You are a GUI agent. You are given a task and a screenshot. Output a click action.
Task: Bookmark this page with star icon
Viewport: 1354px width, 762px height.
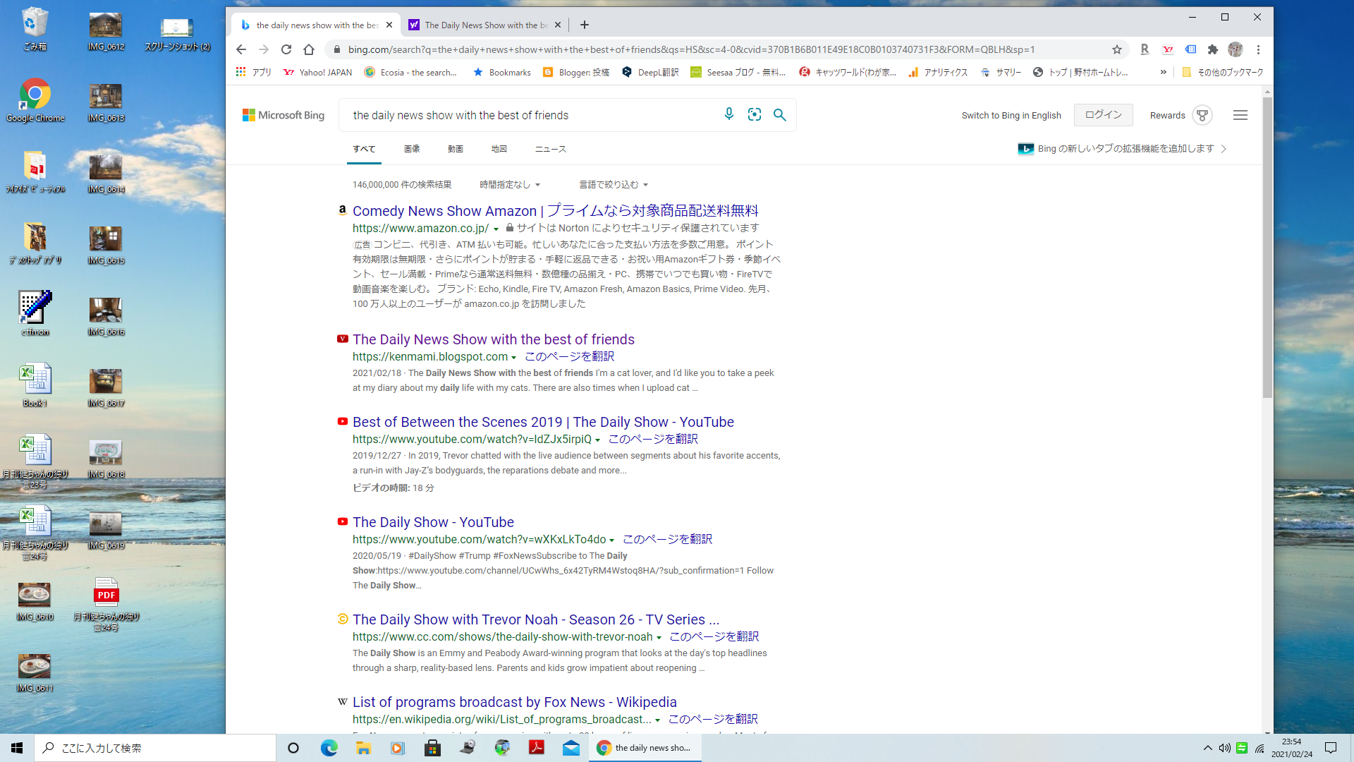(1117, 49)
